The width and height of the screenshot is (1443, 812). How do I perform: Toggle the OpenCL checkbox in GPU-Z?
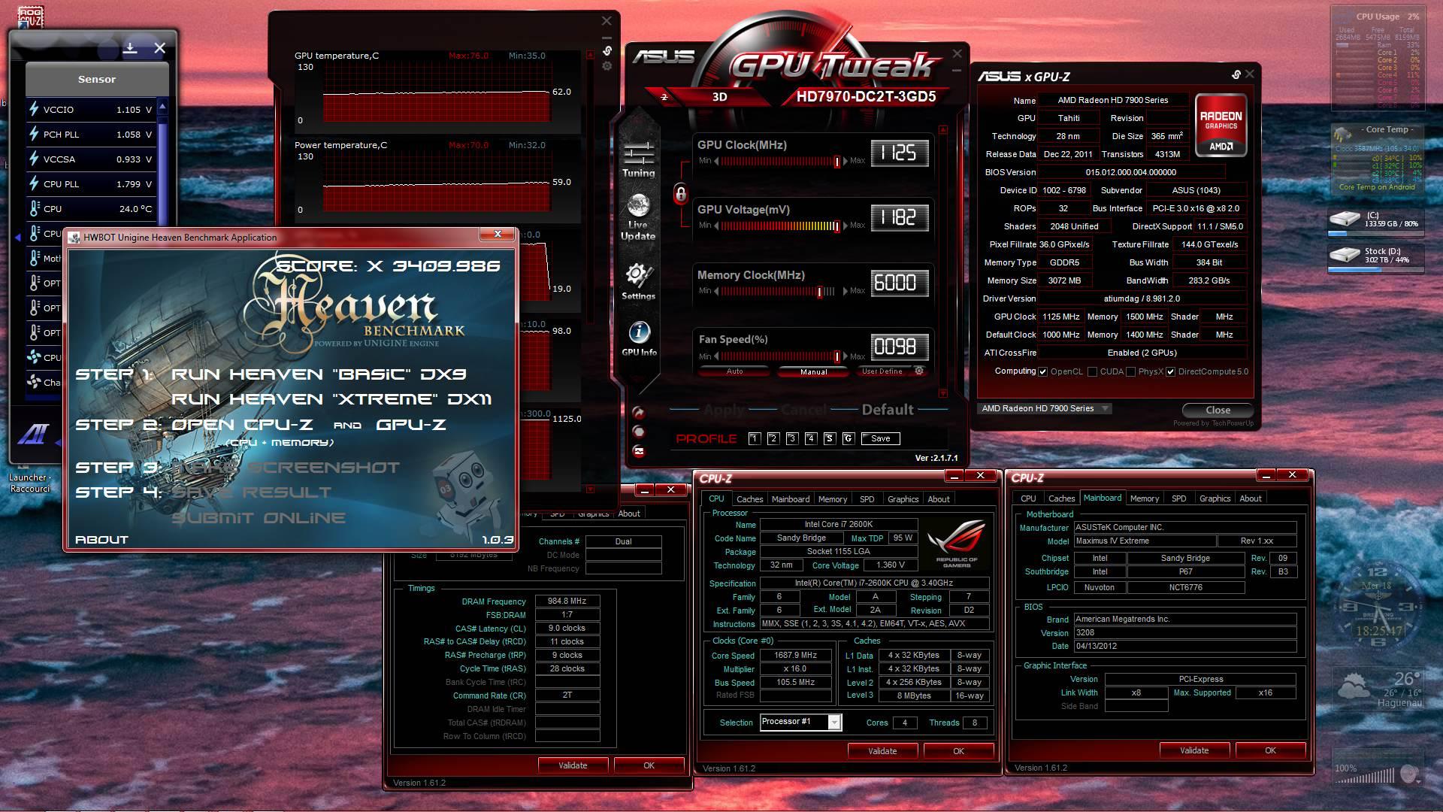[1042, 371]
